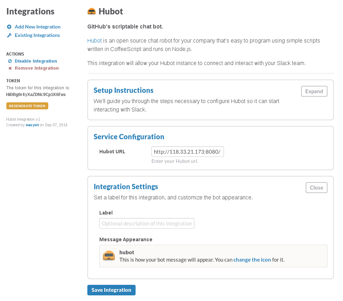
Task: Open the Add New Integration link
Action: [38, 27]
